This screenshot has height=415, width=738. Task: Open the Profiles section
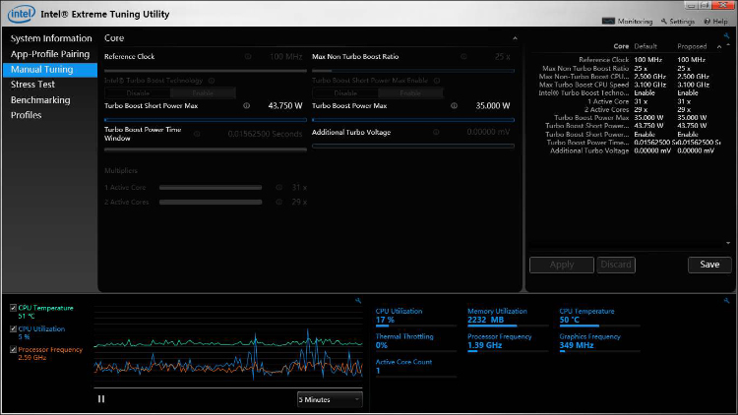[27, 115]
